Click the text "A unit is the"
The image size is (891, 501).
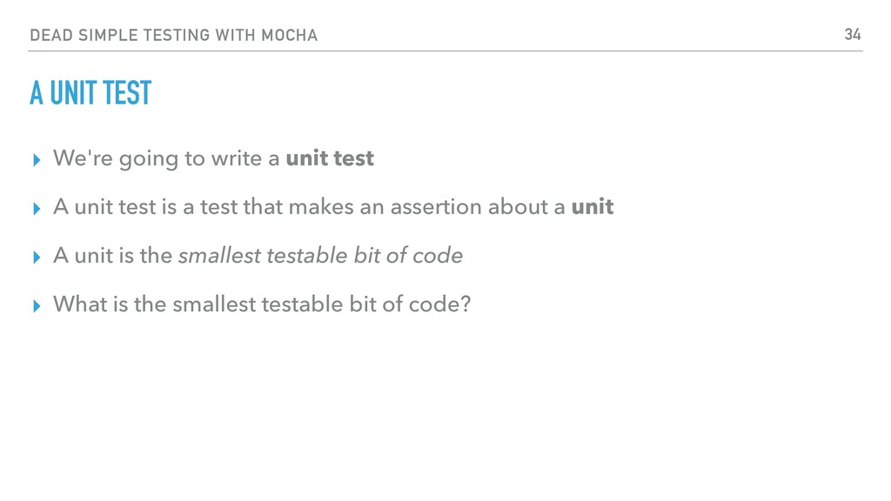pyautogui.click(x=112, y=256)
